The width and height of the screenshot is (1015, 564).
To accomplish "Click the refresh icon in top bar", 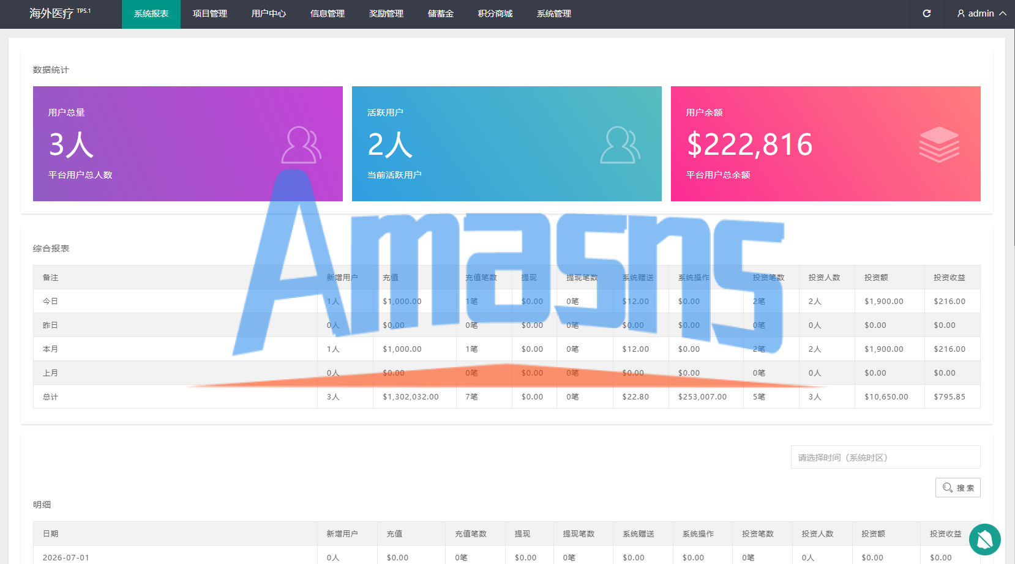I will click(927, 13).
